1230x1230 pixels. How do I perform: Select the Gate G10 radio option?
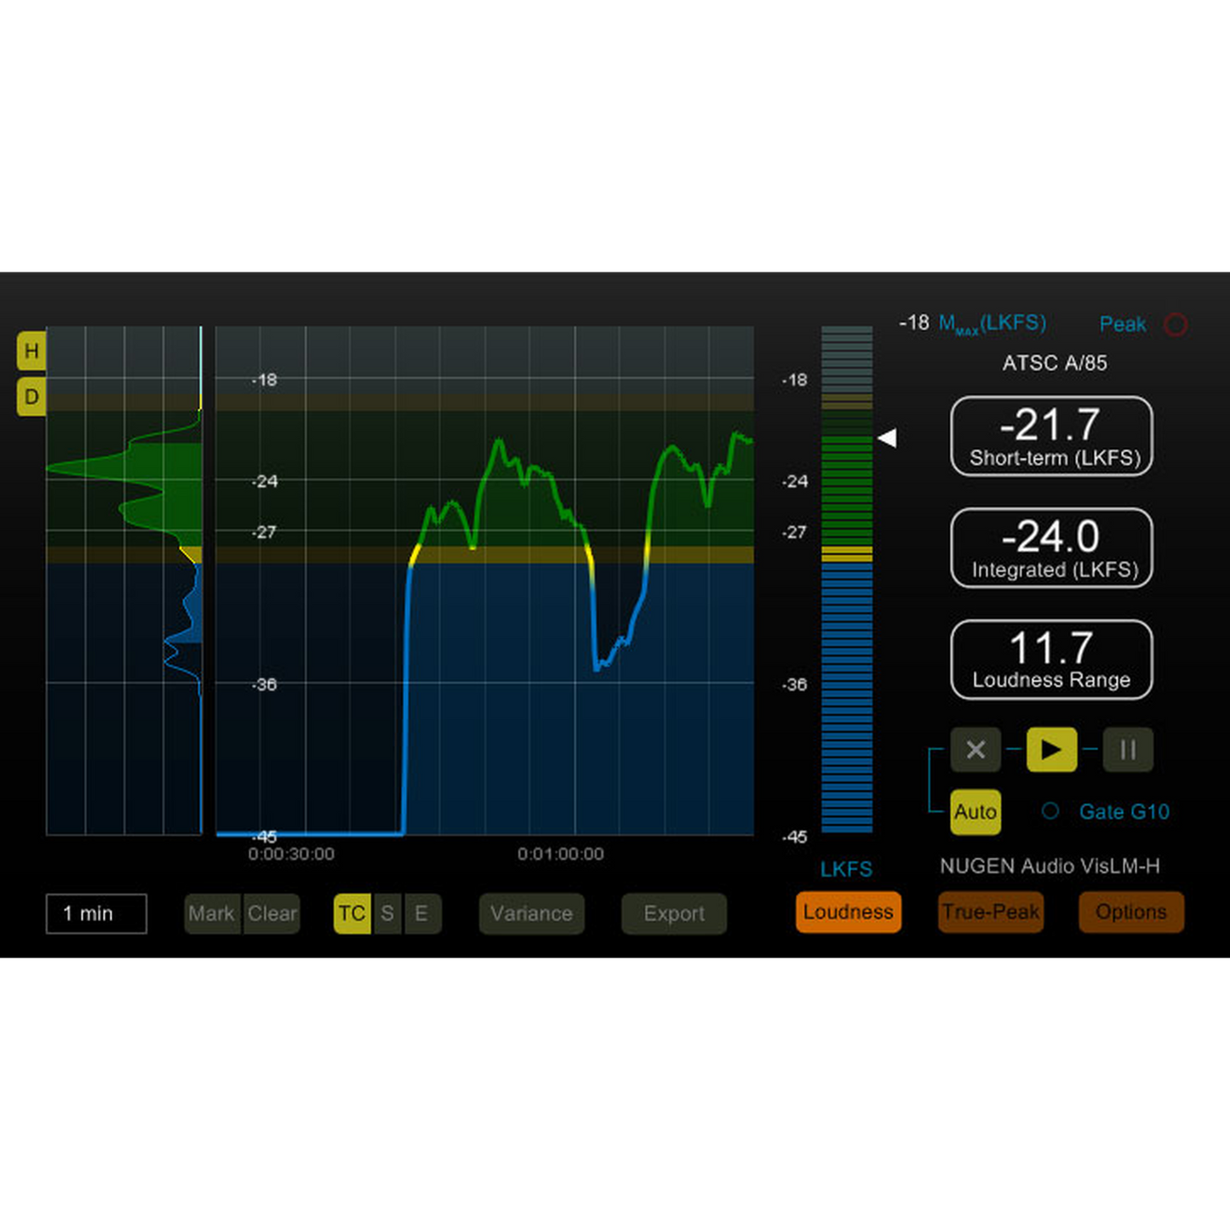tap(1052, 811)
